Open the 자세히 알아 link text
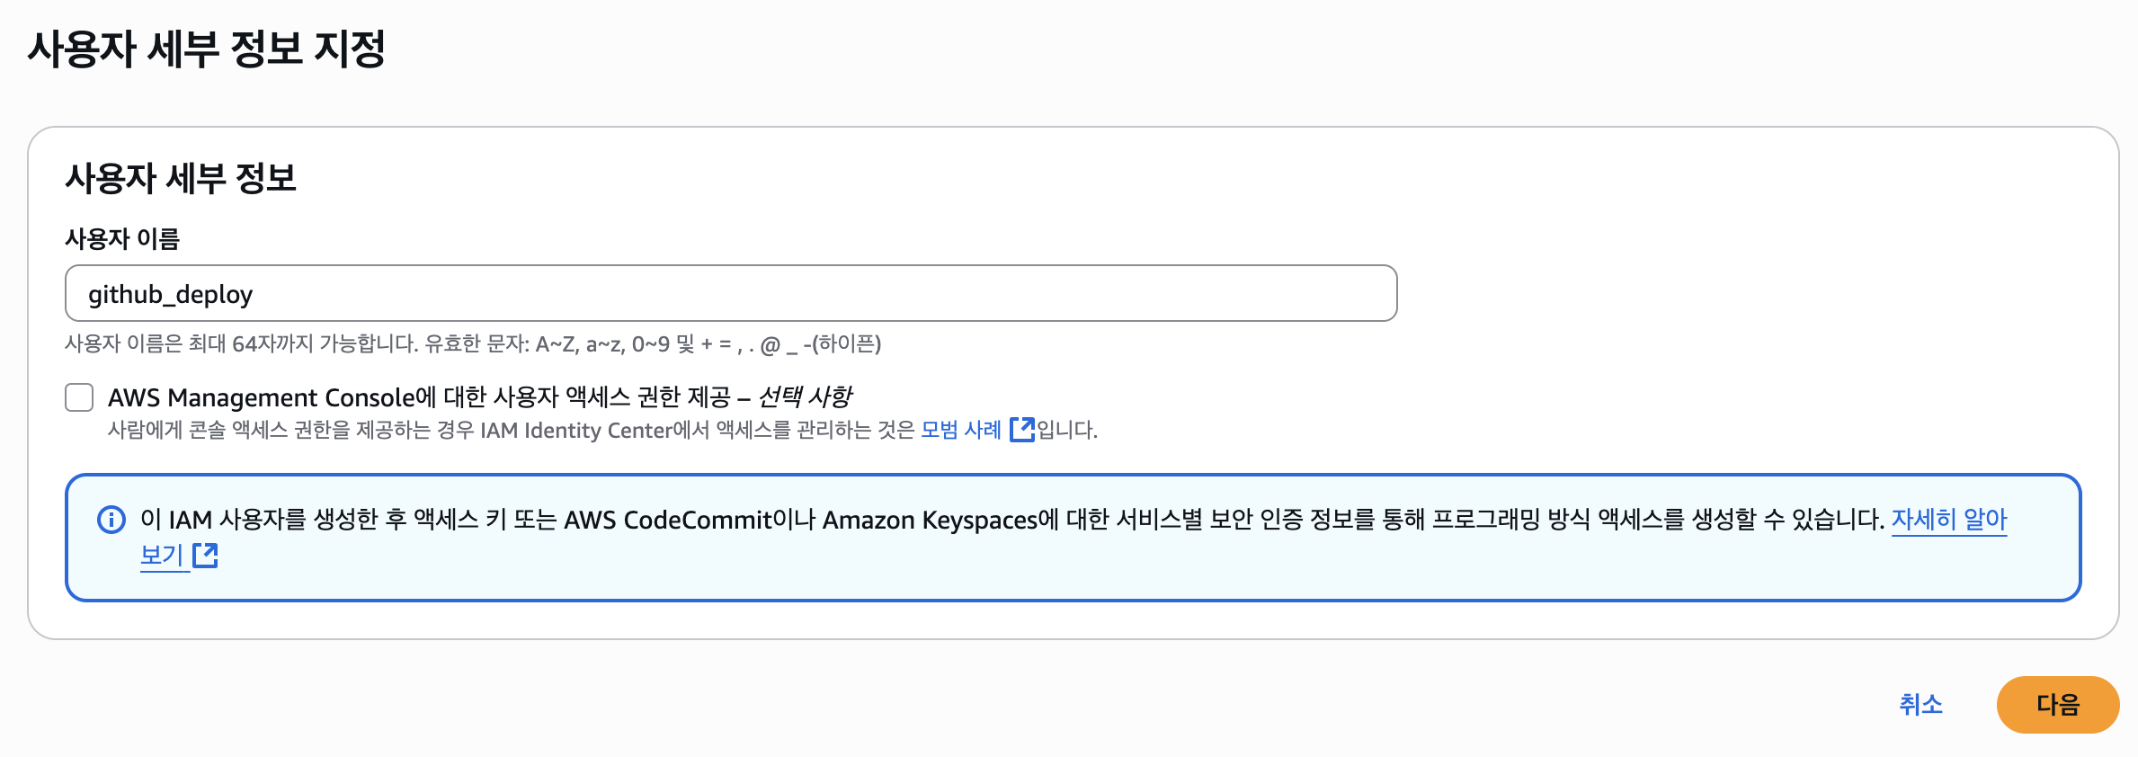 (1948, 519)
